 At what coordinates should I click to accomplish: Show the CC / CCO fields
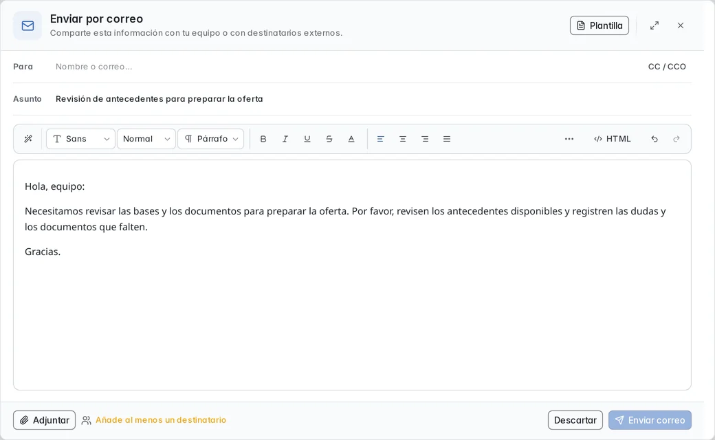(667, 67)
